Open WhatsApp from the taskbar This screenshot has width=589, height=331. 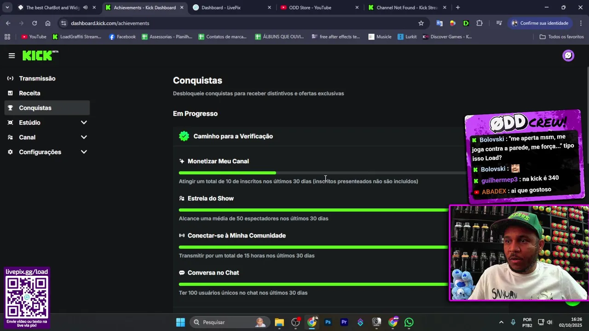click(x=409, y=322)
